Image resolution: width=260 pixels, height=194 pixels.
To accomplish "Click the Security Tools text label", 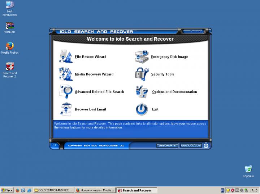I will click(x=162, y=75).
